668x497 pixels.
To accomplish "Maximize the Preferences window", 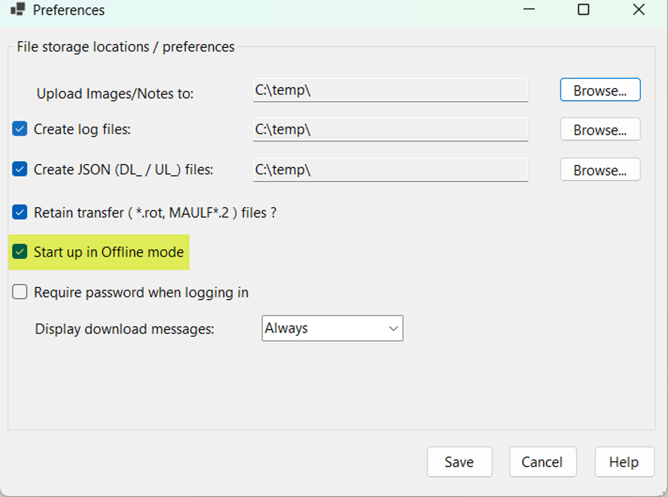I will [x=583, y=10].
